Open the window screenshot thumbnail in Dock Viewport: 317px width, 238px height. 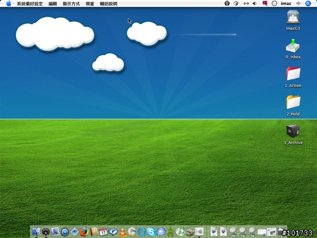coord(271,232)
